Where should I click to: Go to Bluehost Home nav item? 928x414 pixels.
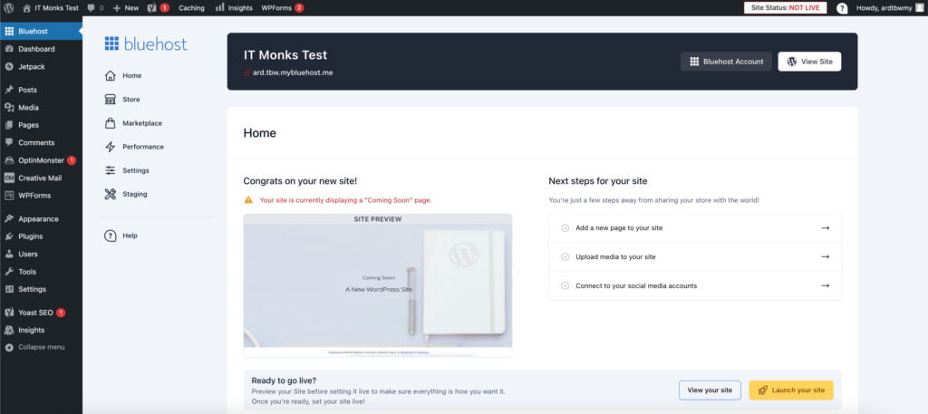click(x=123, y=76)
